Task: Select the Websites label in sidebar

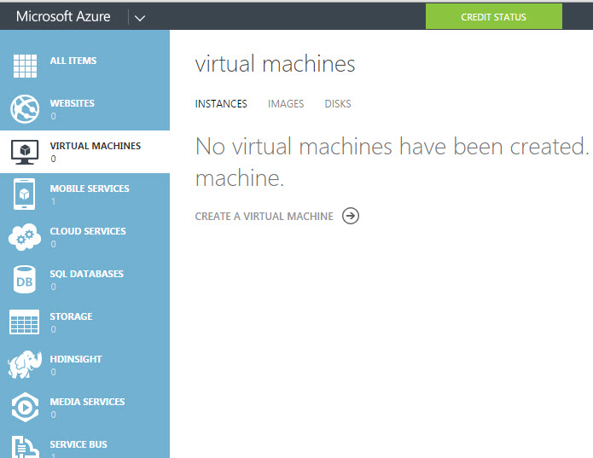Action: pyautogui.click(x=73, y=103)
